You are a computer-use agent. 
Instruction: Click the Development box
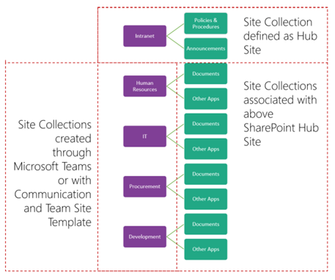coord(144,237)
